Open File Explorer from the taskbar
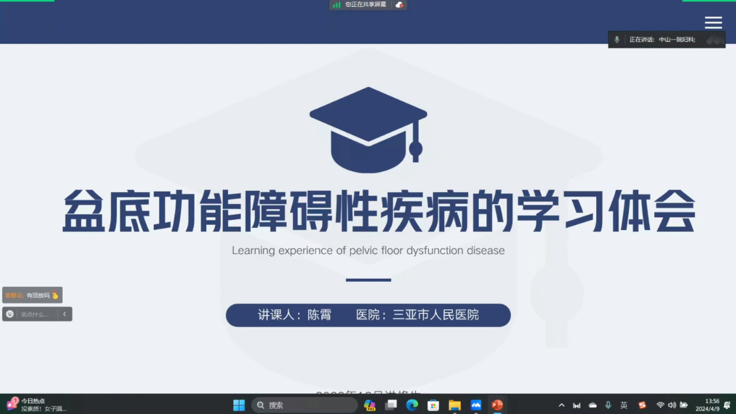This screenshot has width=736, height=414. (455, 405)
